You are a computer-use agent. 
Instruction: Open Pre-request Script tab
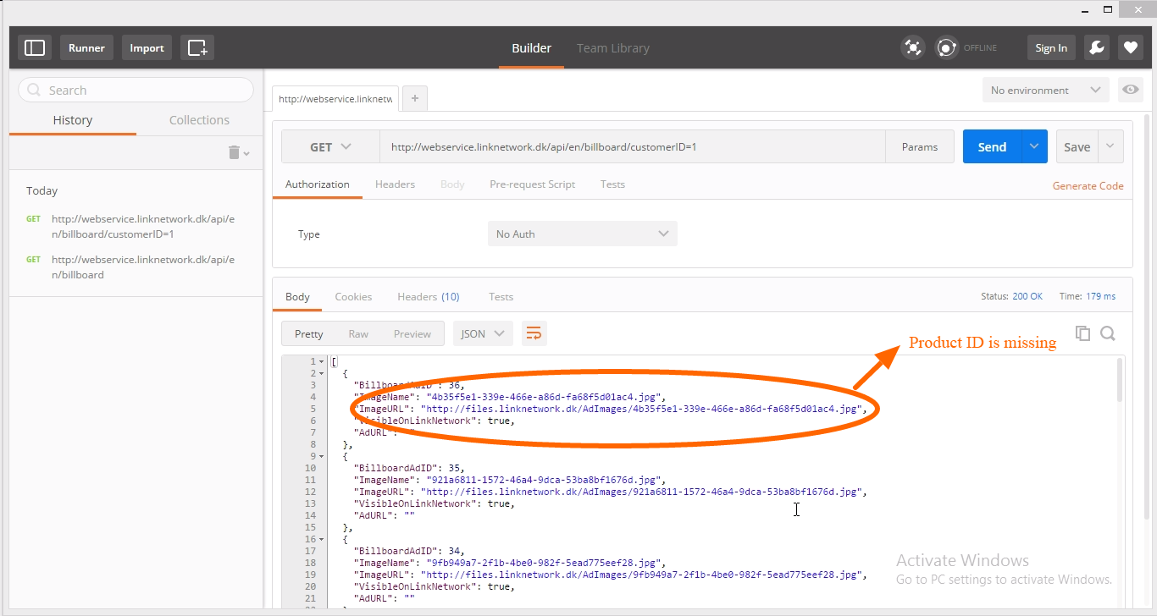[x=532, y=184]
